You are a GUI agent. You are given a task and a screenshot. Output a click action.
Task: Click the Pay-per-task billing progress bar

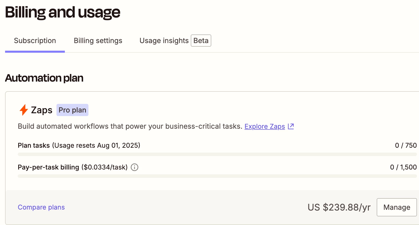(x=217, y=176)
